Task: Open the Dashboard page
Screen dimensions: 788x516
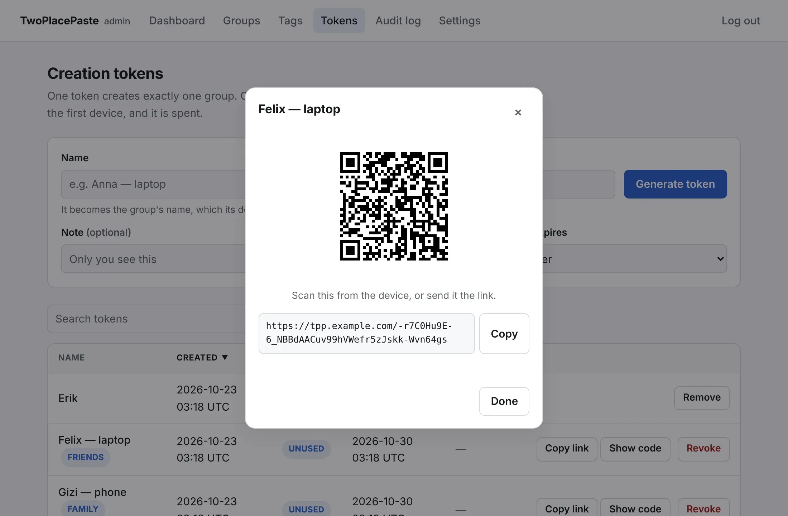Action: (x=177, y=21)
